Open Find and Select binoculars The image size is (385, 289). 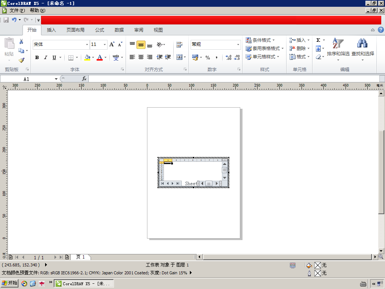pos(363,49)
